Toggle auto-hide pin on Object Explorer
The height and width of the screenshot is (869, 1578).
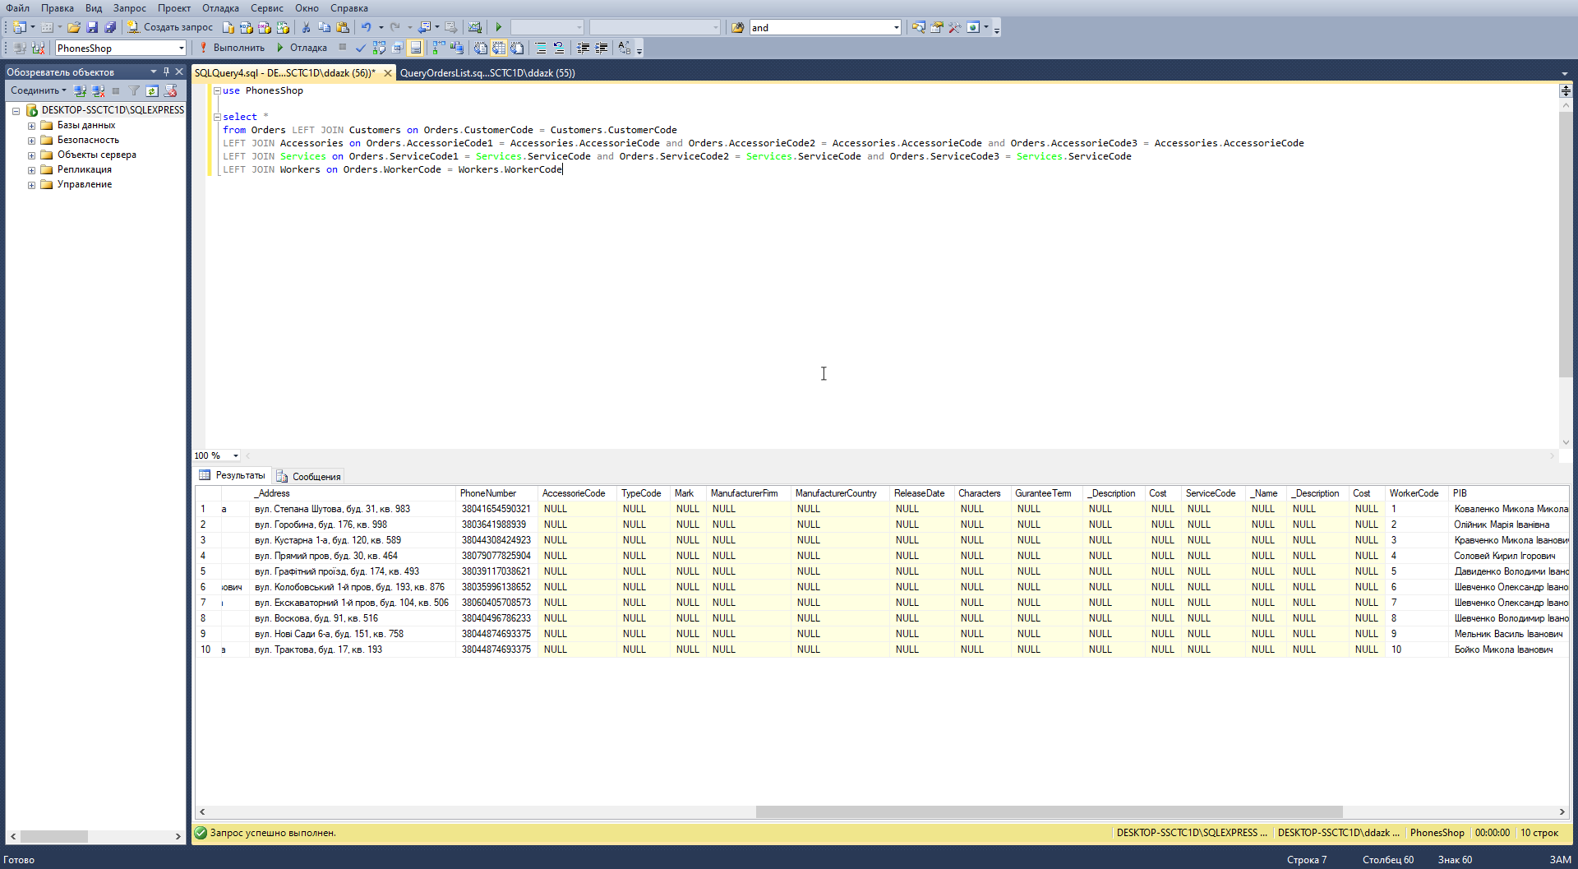click(x=166, y=72)
